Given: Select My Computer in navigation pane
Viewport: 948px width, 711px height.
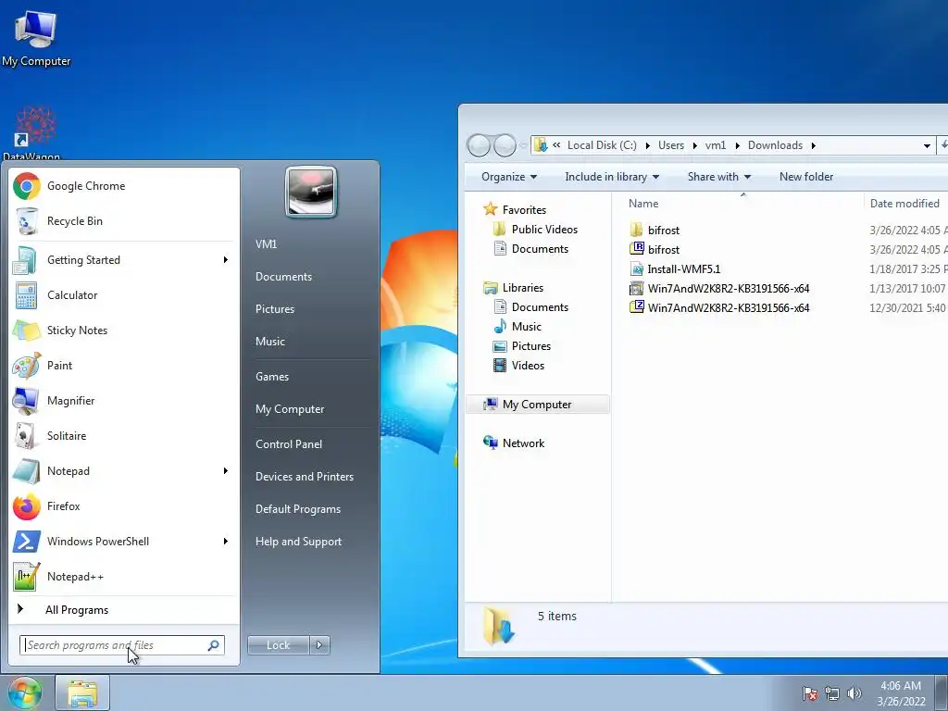Looking at the screenshot, I should [537, 405].
